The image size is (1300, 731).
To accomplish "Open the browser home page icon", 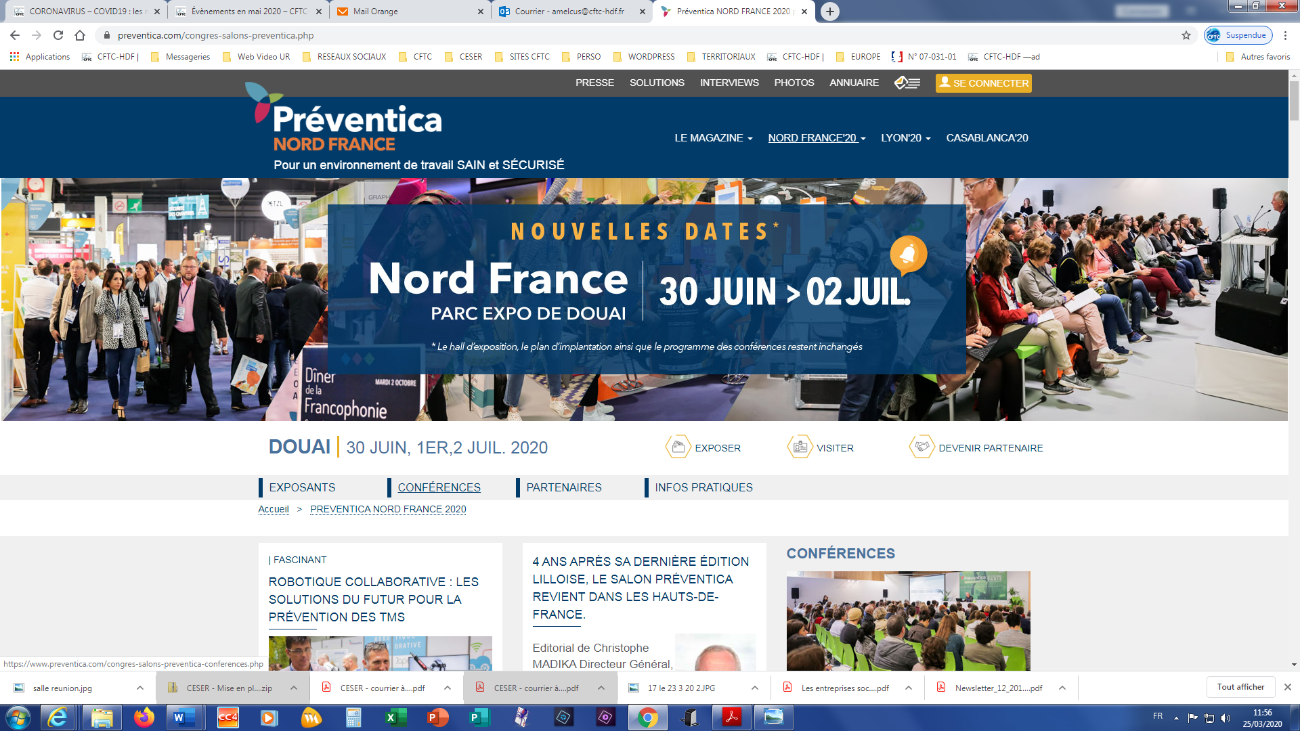I will tap(80, 35).
